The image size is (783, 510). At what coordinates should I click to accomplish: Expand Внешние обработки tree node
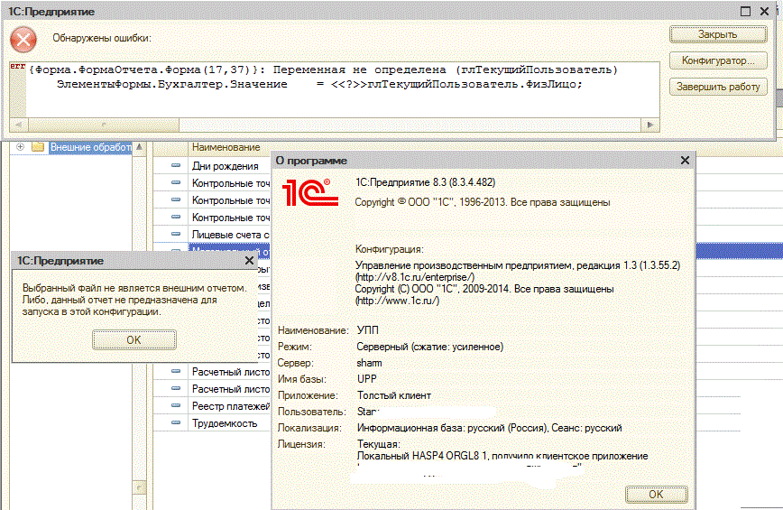click(20, 147)
